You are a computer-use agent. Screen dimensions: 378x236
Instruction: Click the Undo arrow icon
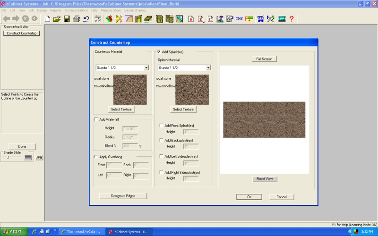[x=86, y=19]
